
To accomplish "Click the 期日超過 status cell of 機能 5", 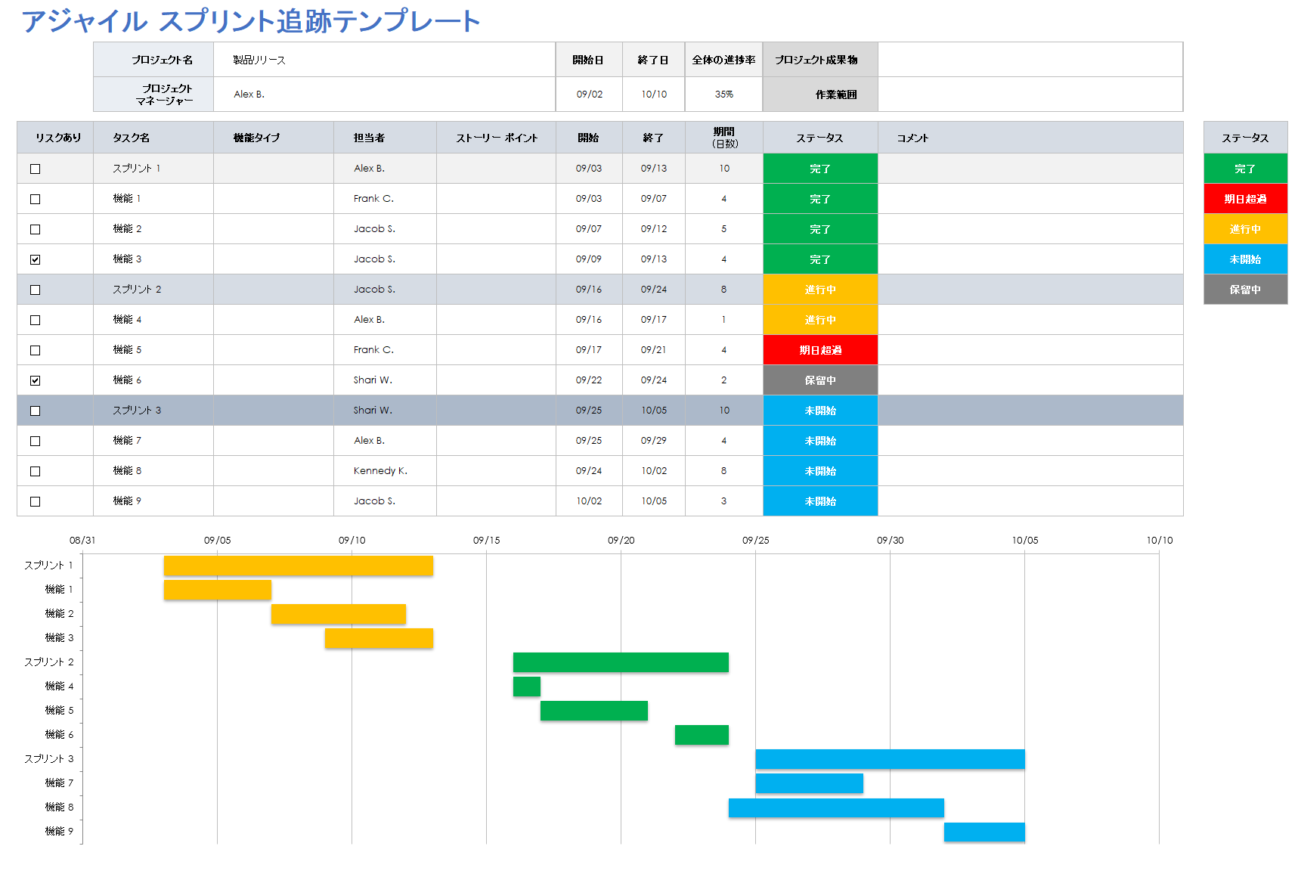I will tap(820, 350).
